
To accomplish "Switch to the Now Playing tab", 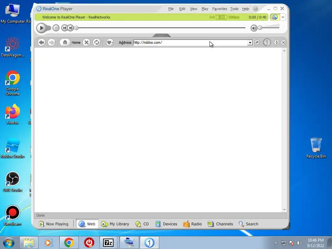I will click(54, 224).
